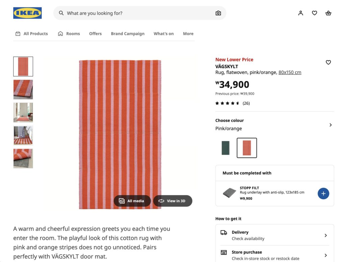Expand Delivery check availability
346x262 pixels.
click(326, 235)
